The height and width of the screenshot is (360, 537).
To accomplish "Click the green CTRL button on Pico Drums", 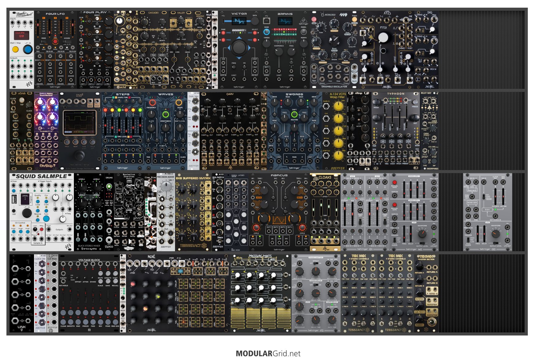I will coord(109,186).
